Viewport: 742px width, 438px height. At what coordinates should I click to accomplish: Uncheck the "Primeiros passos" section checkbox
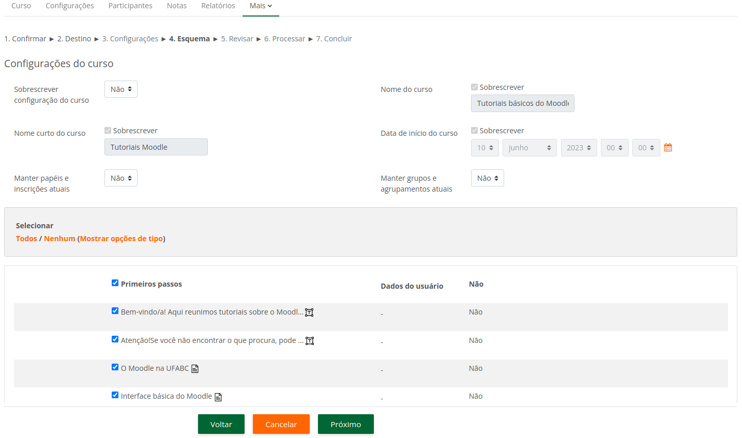click(115, 283)
